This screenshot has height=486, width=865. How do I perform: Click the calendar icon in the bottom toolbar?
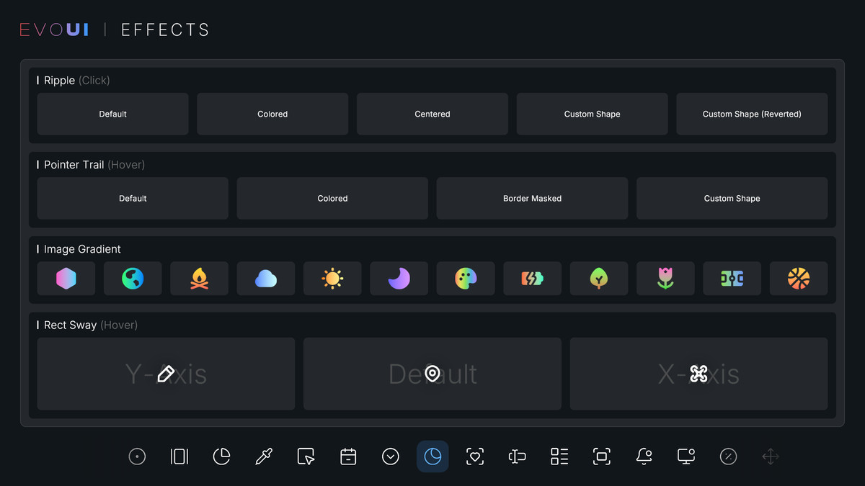coord(348,456)
